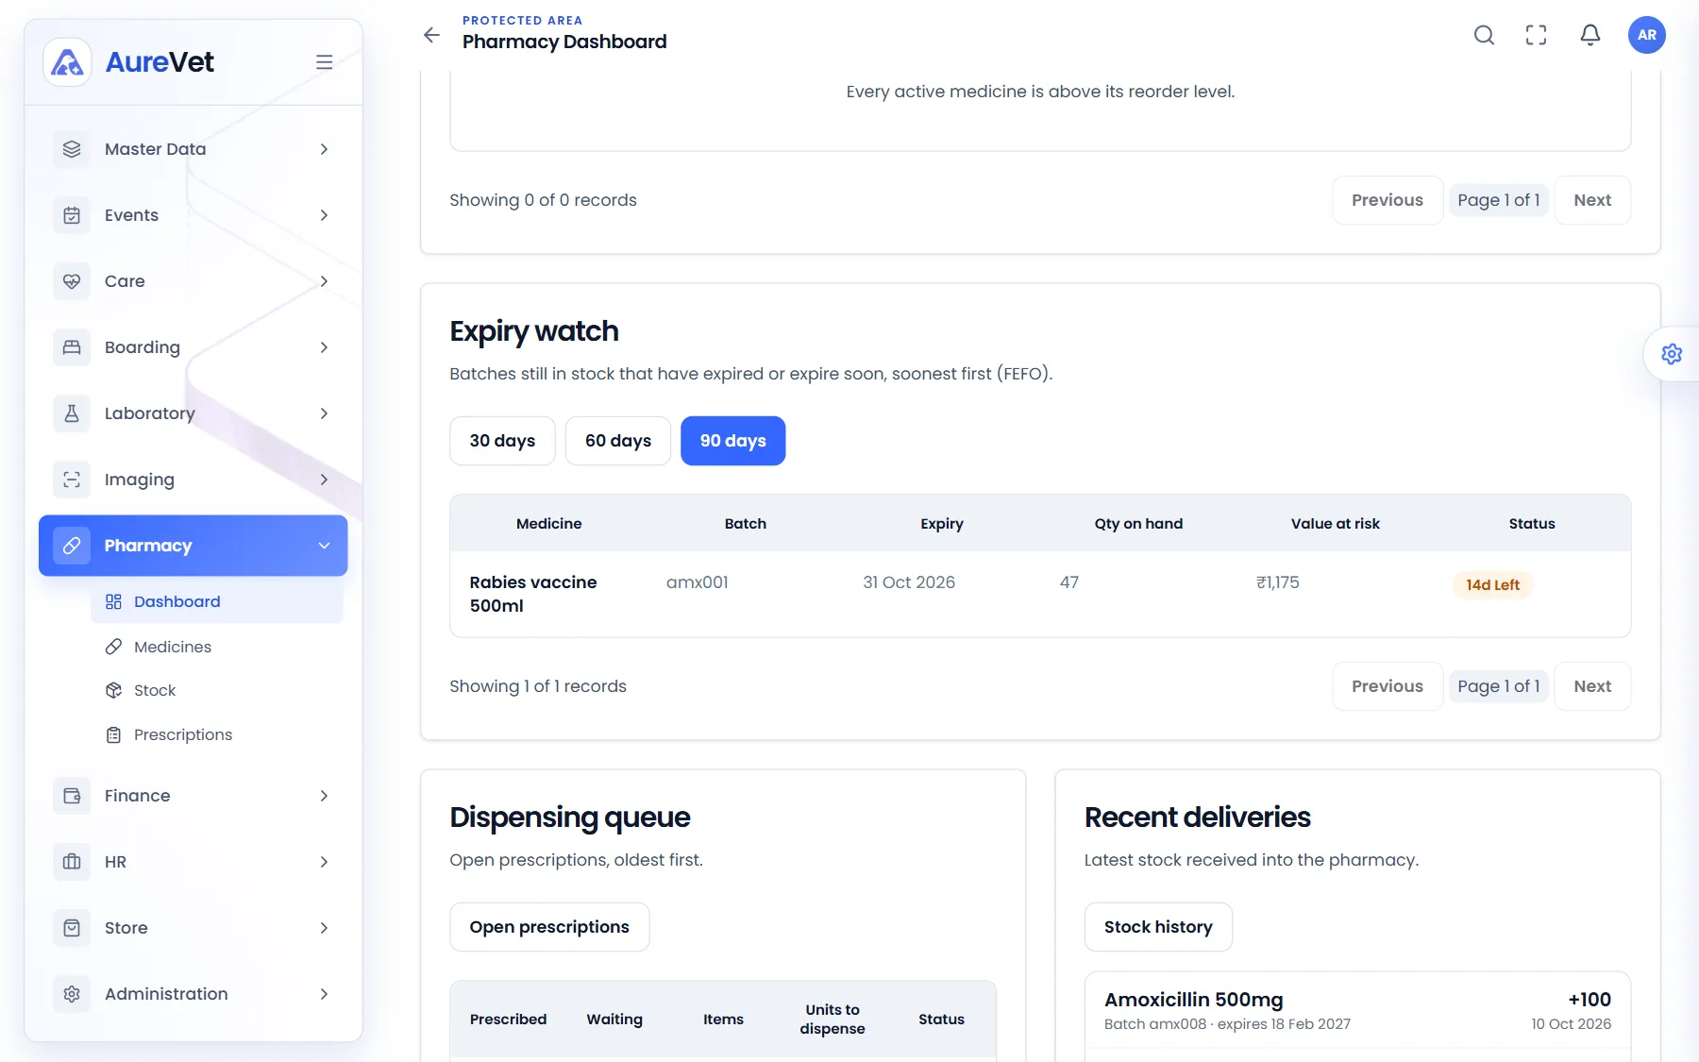Click the Events calendar icon
1699x1062 pixels.
point(72,215)
